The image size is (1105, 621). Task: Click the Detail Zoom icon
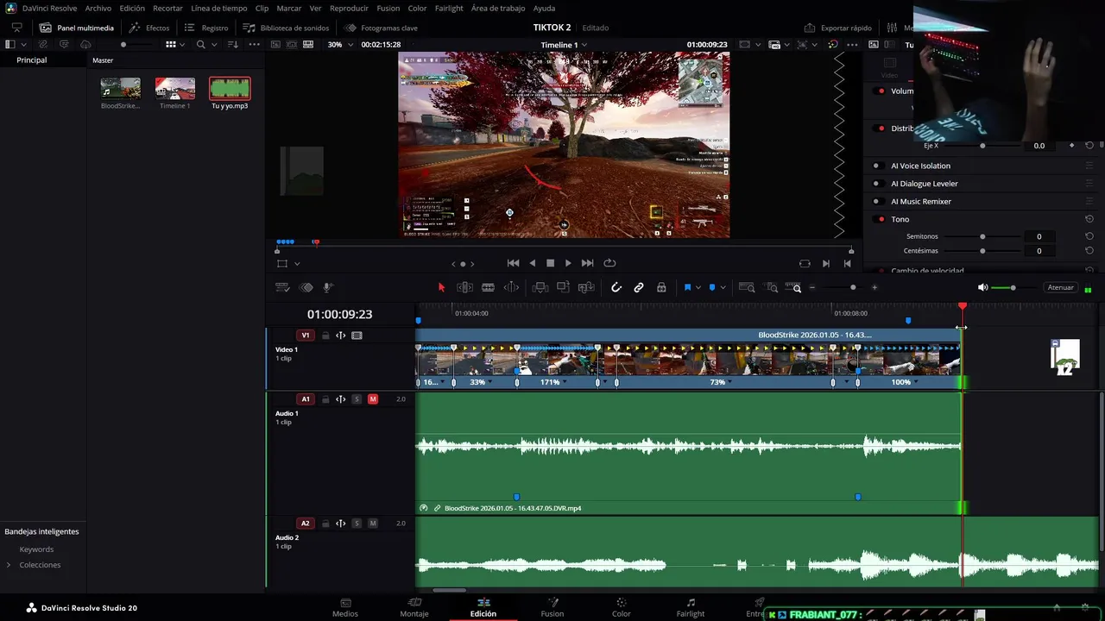[x=772, y=287]
